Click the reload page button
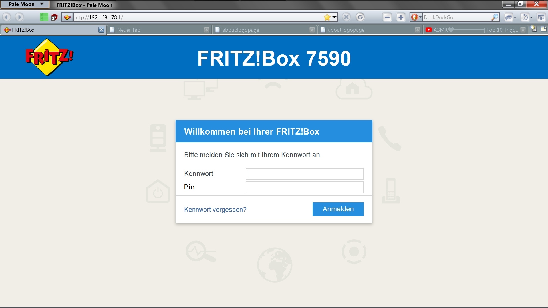 [x=360, y=17]
